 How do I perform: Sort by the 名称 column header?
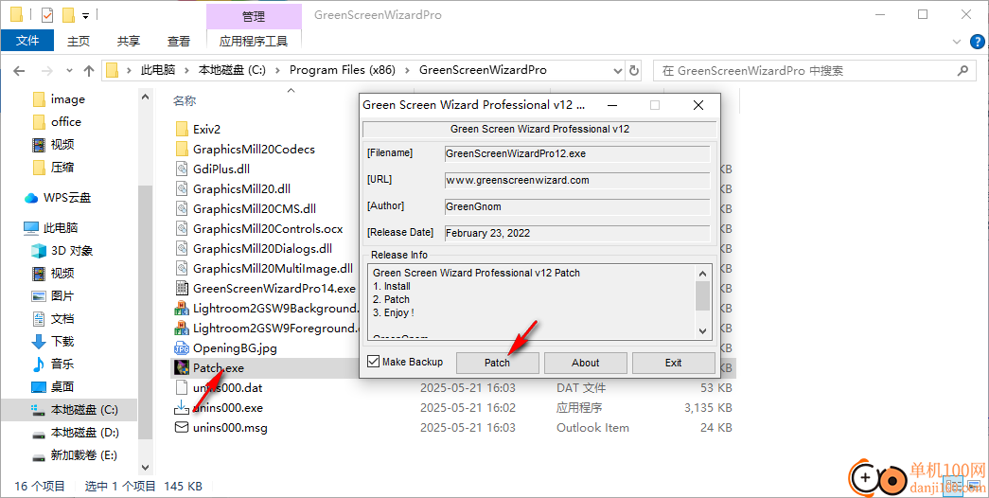185,101
